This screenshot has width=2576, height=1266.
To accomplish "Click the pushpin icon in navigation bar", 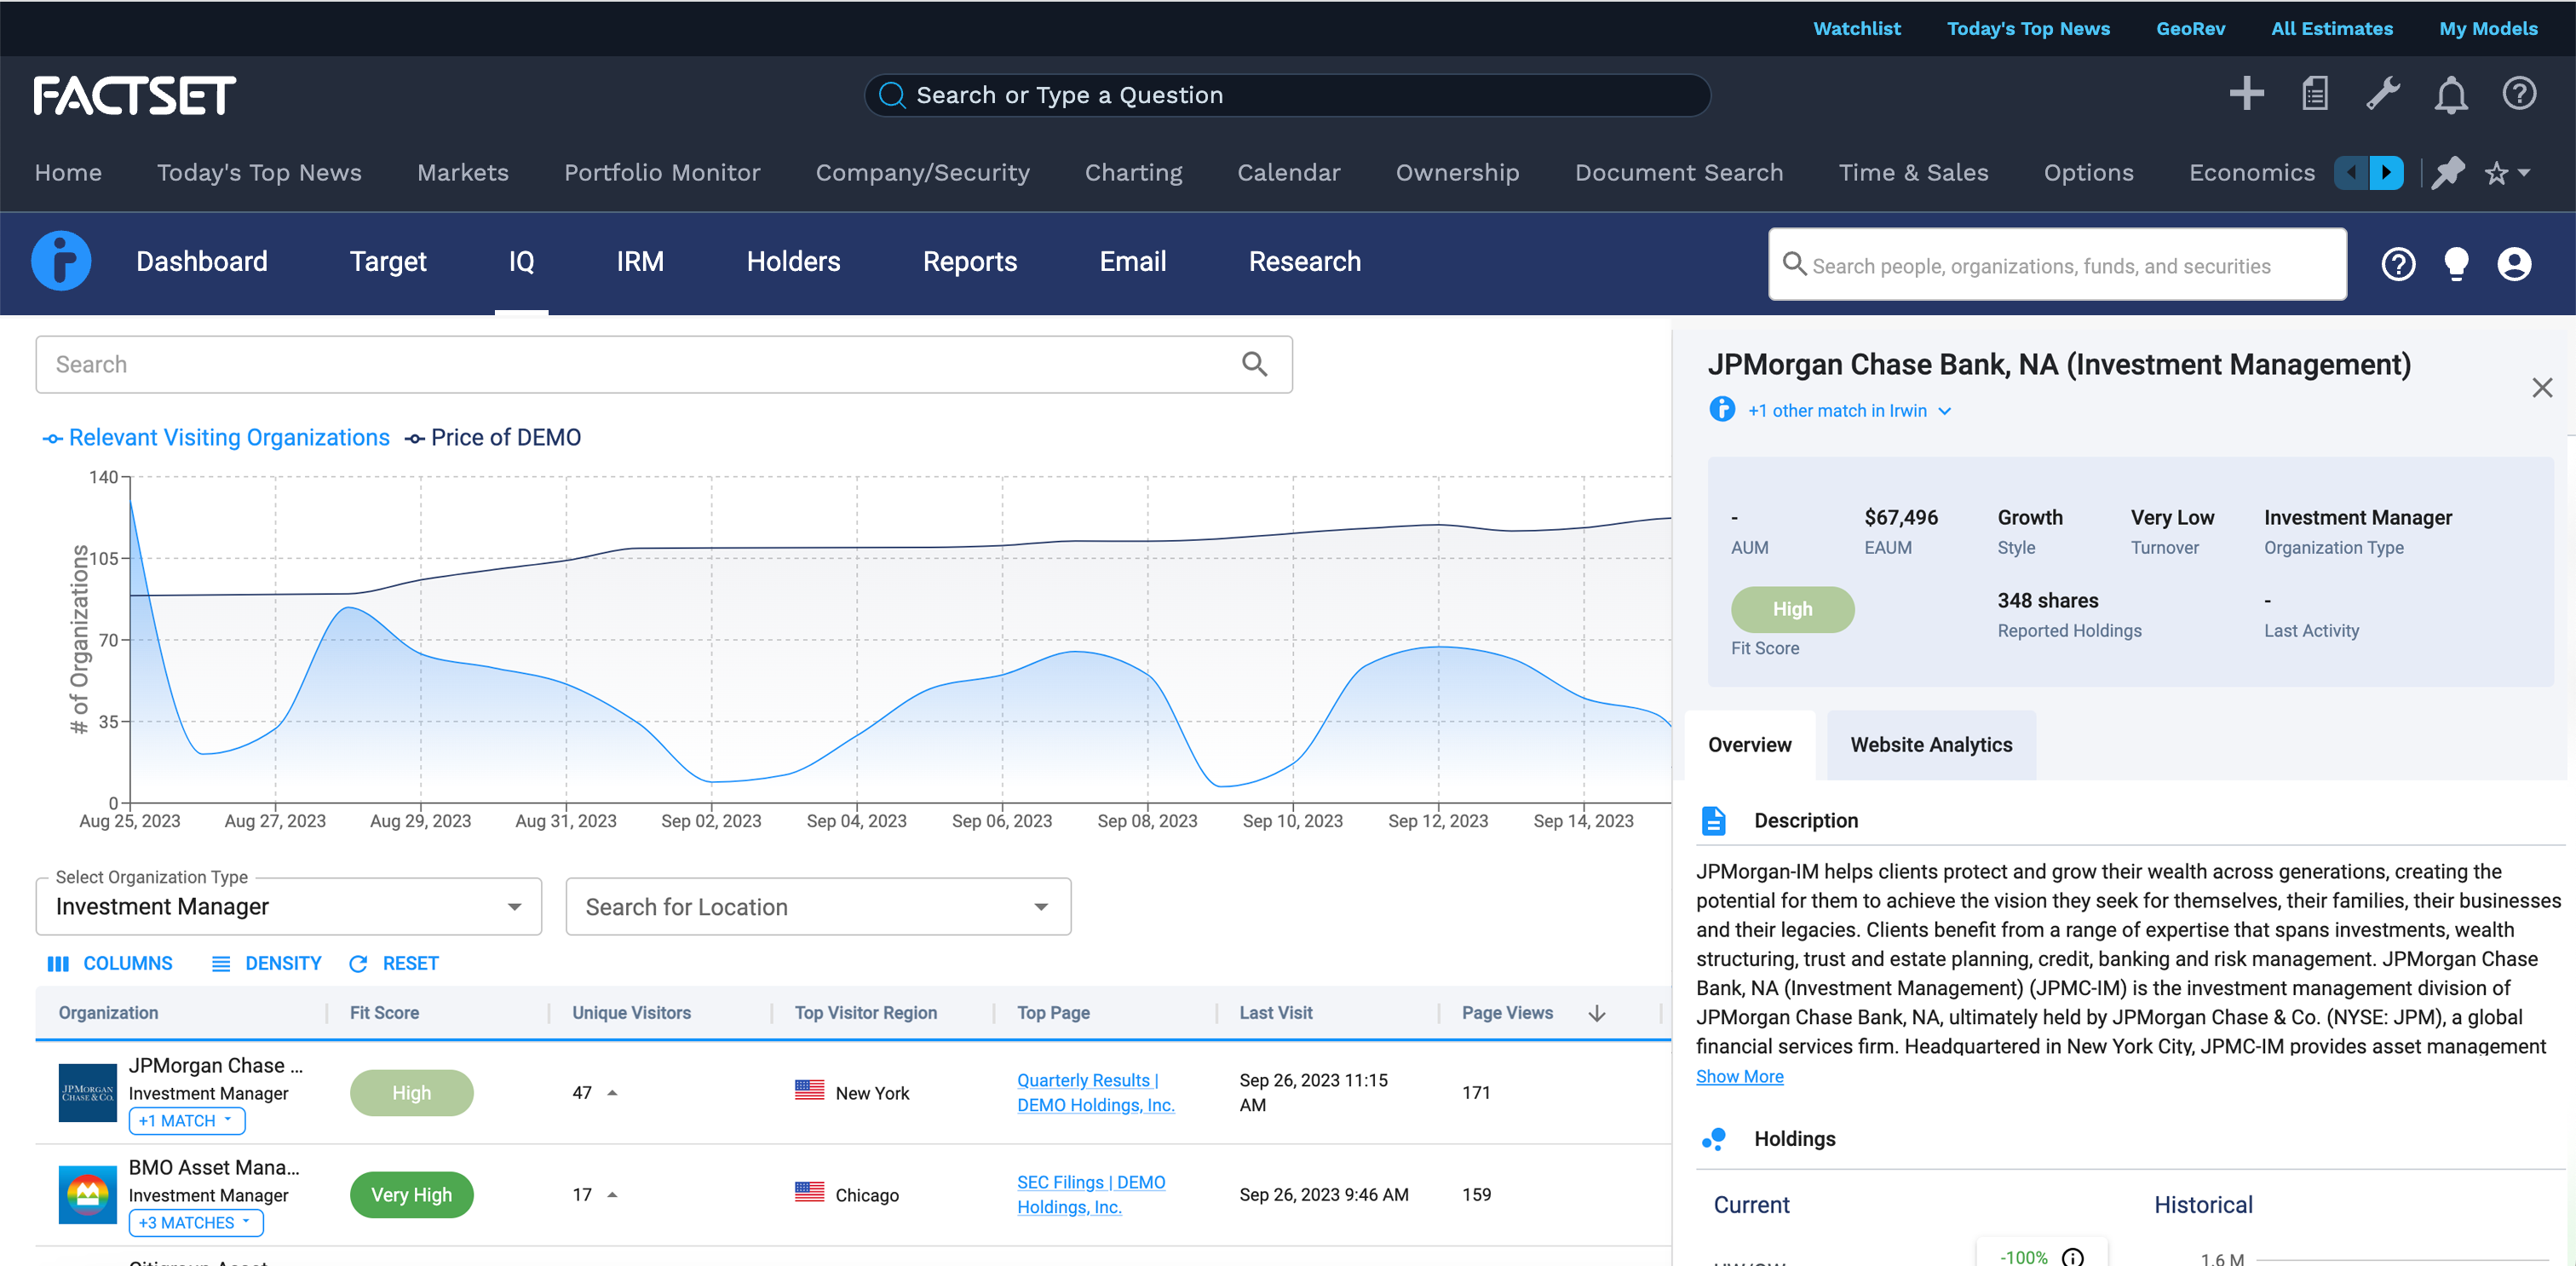I will (x=2447, y=173).
